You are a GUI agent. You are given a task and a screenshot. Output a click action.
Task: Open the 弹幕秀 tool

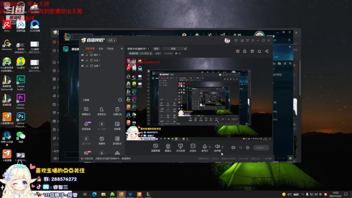[x=102, y=140]
